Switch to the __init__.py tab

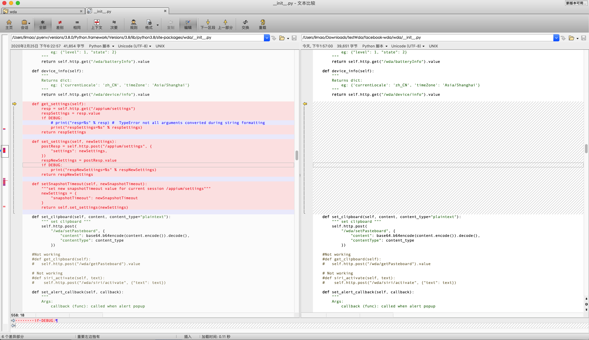click(x=127, y=11)
